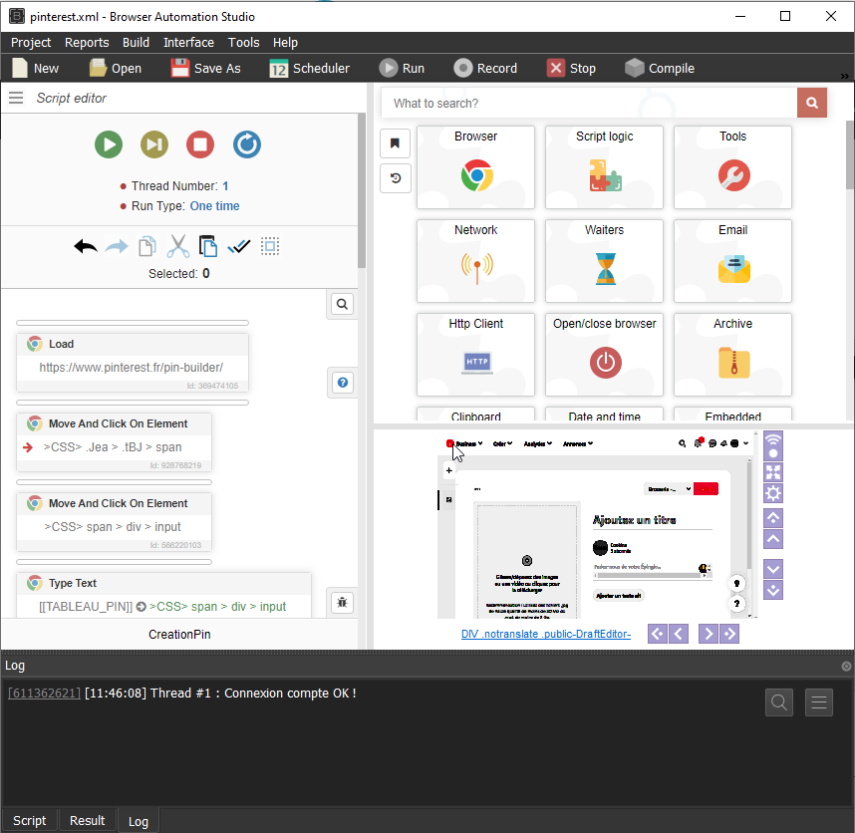Click the browser settings gear icon
The width and height of the screenshot is (855, 833).
coord(772,493)
